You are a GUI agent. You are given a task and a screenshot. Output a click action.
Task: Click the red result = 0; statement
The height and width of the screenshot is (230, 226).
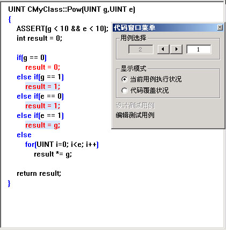pyautogui.click(x=42, y=67)
